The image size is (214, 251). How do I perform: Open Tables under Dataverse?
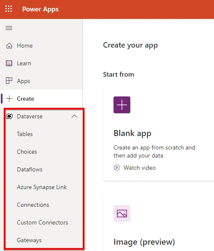pyautogui.click(x=25, y=134)
